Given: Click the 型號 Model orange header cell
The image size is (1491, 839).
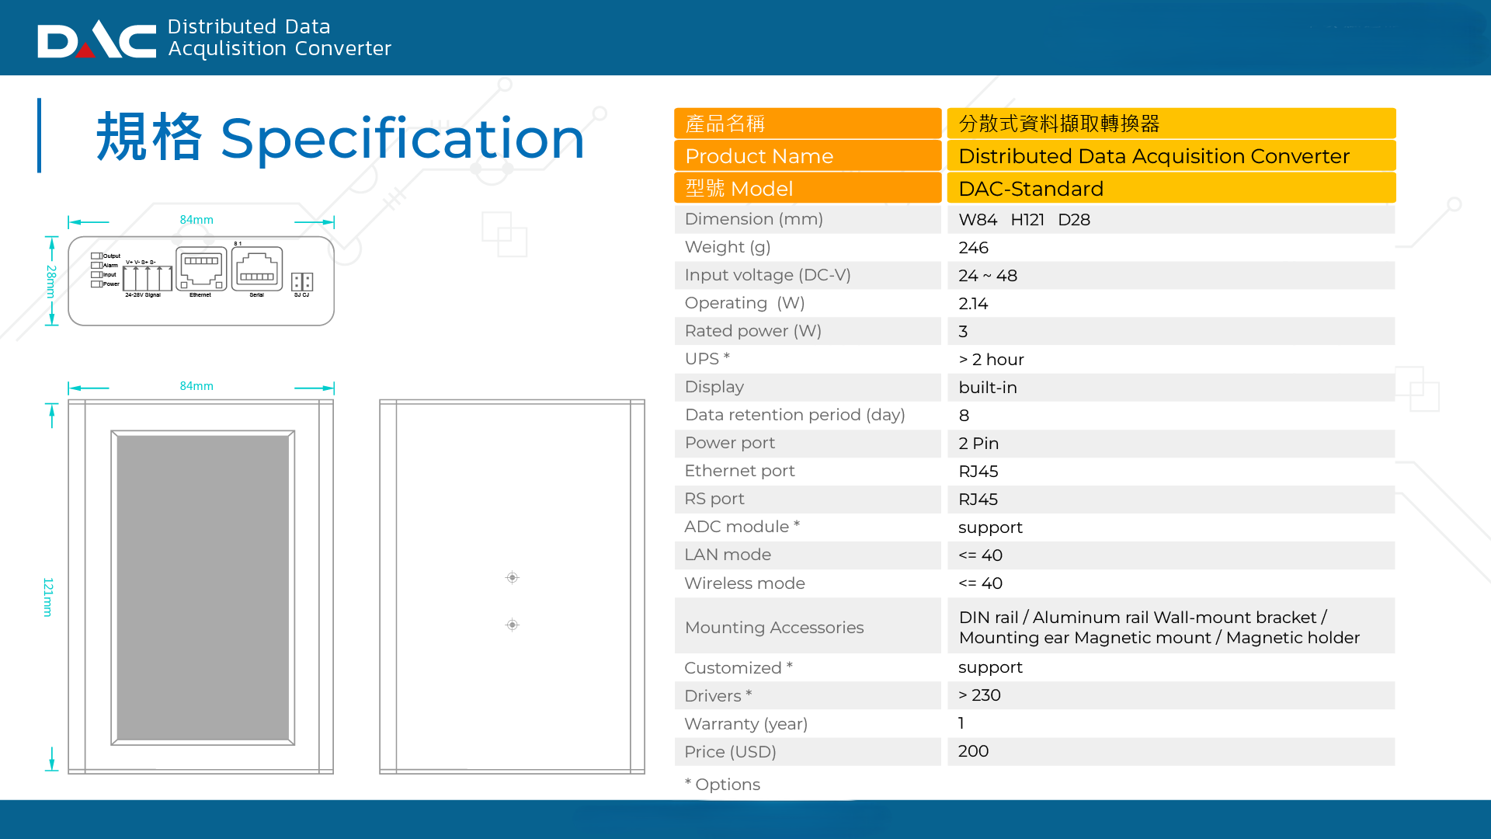Looking at the screenshot, I should point(807,189).
